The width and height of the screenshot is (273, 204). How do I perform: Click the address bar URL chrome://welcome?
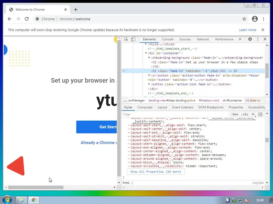[x=75, y=19]
